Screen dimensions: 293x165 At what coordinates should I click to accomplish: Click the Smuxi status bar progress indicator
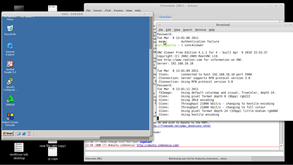(268, 159)
